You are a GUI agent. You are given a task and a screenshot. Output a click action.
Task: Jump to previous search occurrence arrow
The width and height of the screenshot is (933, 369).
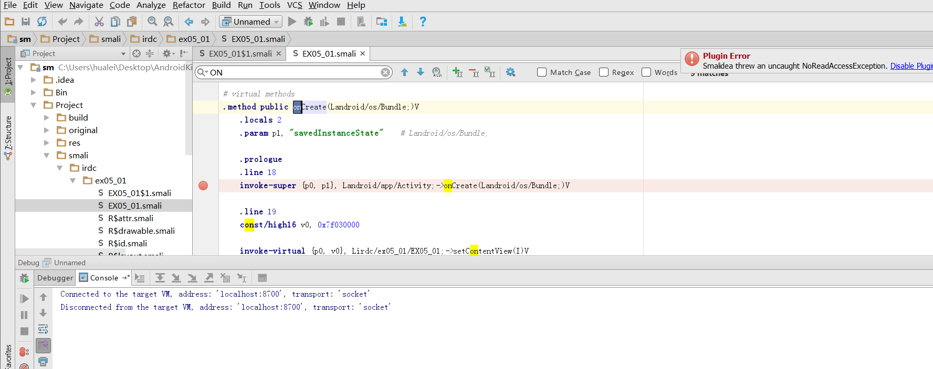click(404, 72)
